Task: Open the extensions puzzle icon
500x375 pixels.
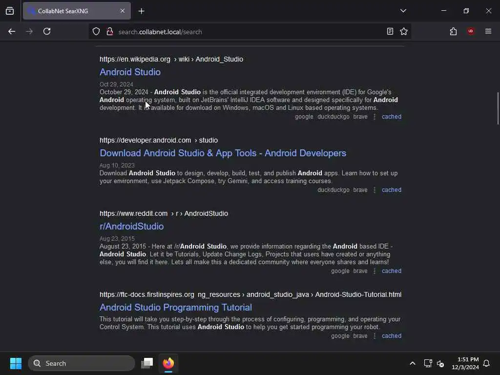Action: tap(453, 31)
